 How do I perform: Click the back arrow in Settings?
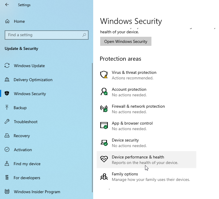(7, 5)
